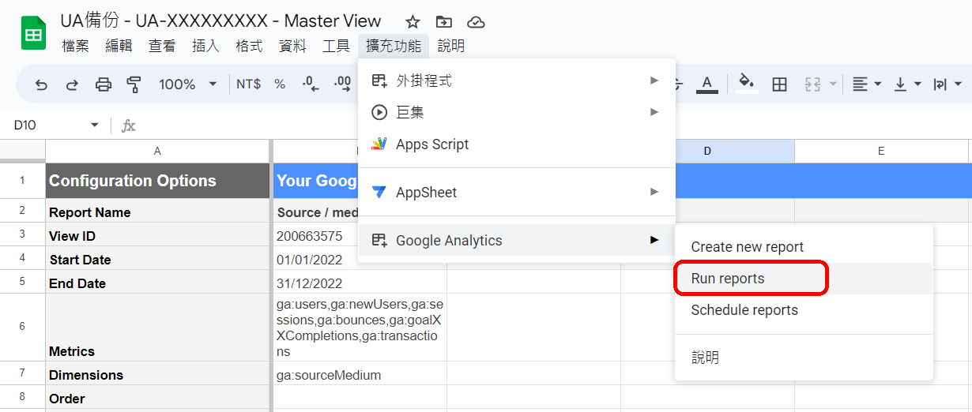This screenshot has width=972, height=412.
Task: Select row 1 header
Action: [22, 181]
